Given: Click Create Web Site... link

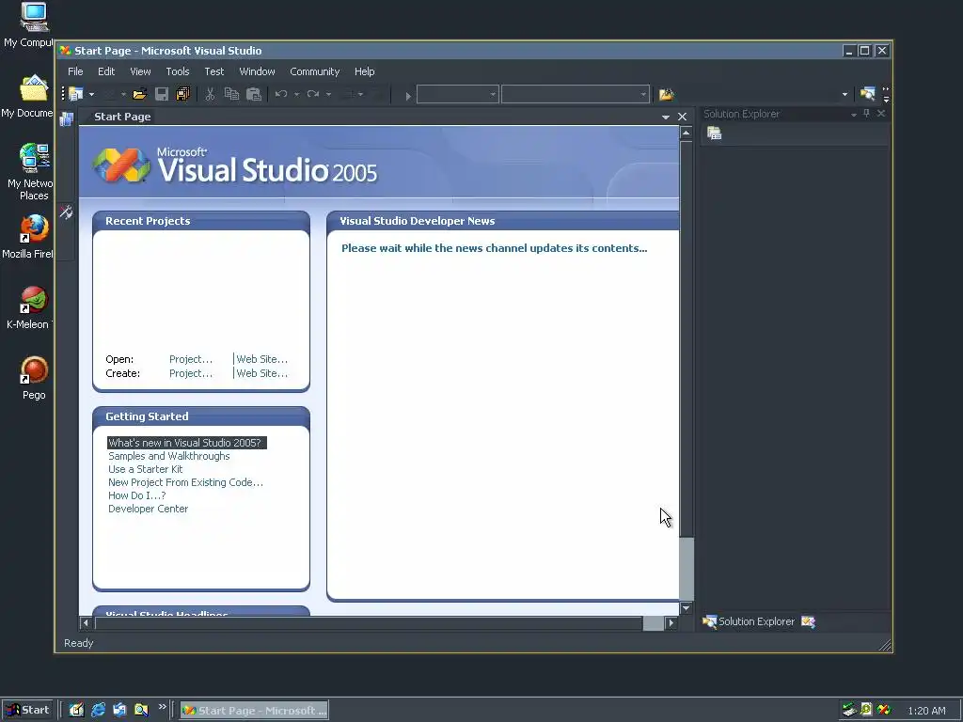Looking at the screenshot, I should point(262,373).
